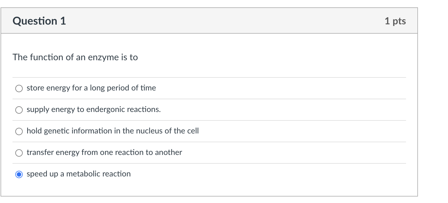Click the word 'function' in the question prompt

click(x=47, y=57)
